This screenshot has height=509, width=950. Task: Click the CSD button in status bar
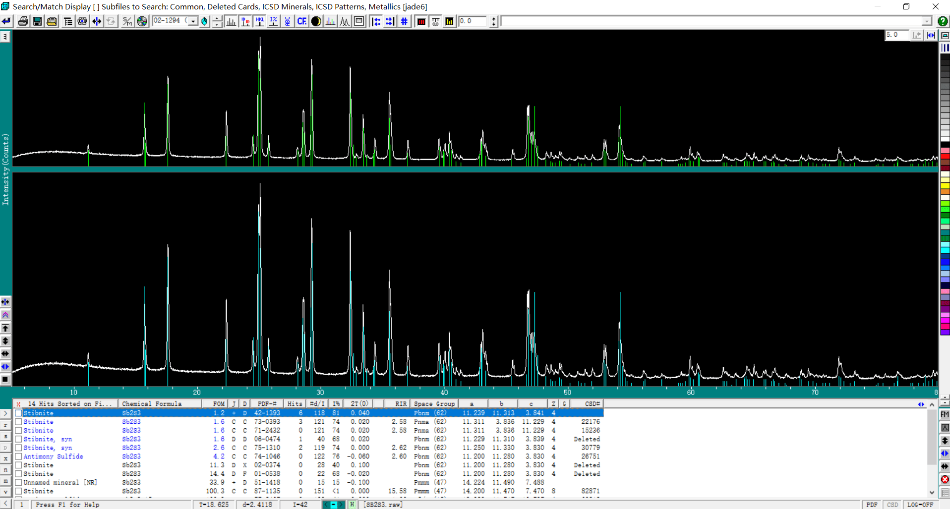[892, 505]
